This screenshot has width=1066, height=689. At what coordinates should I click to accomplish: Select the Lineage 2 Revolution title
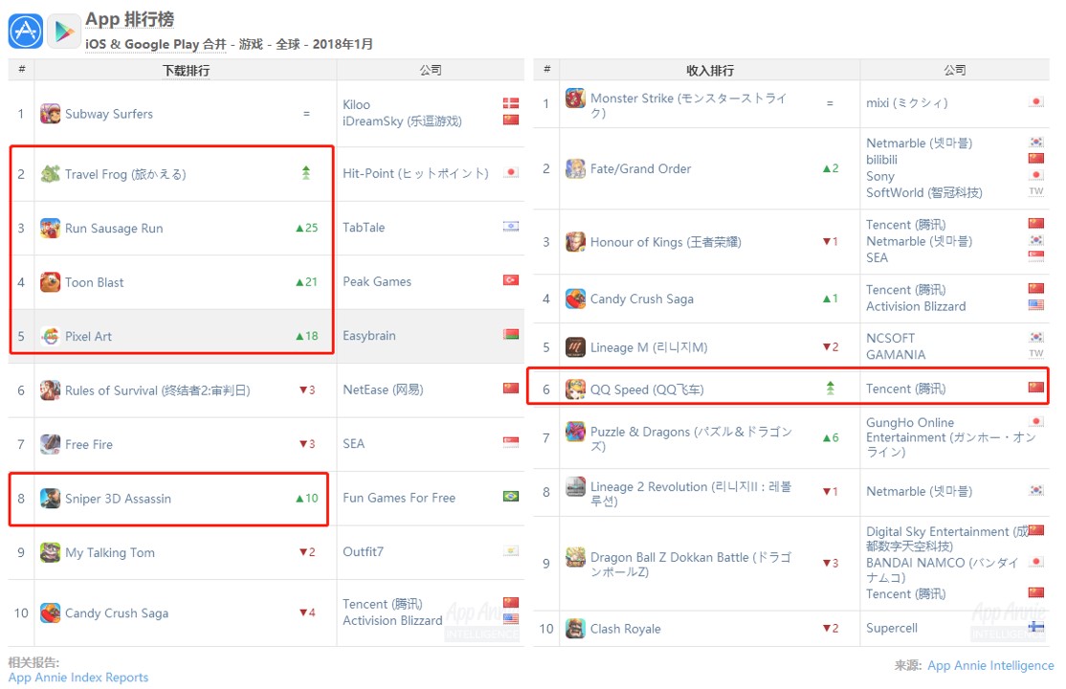(690, 493)
